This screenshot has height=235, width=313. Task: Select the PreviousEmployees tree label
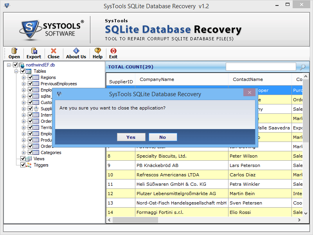pos(59,84)
